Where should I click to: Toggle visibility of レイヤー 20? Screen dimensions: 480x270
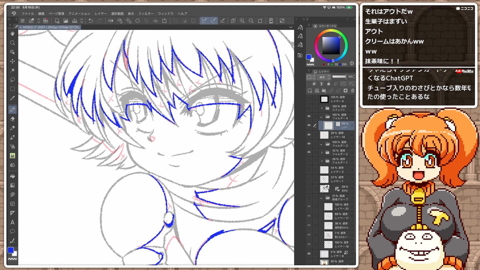[x=309, y=206]
